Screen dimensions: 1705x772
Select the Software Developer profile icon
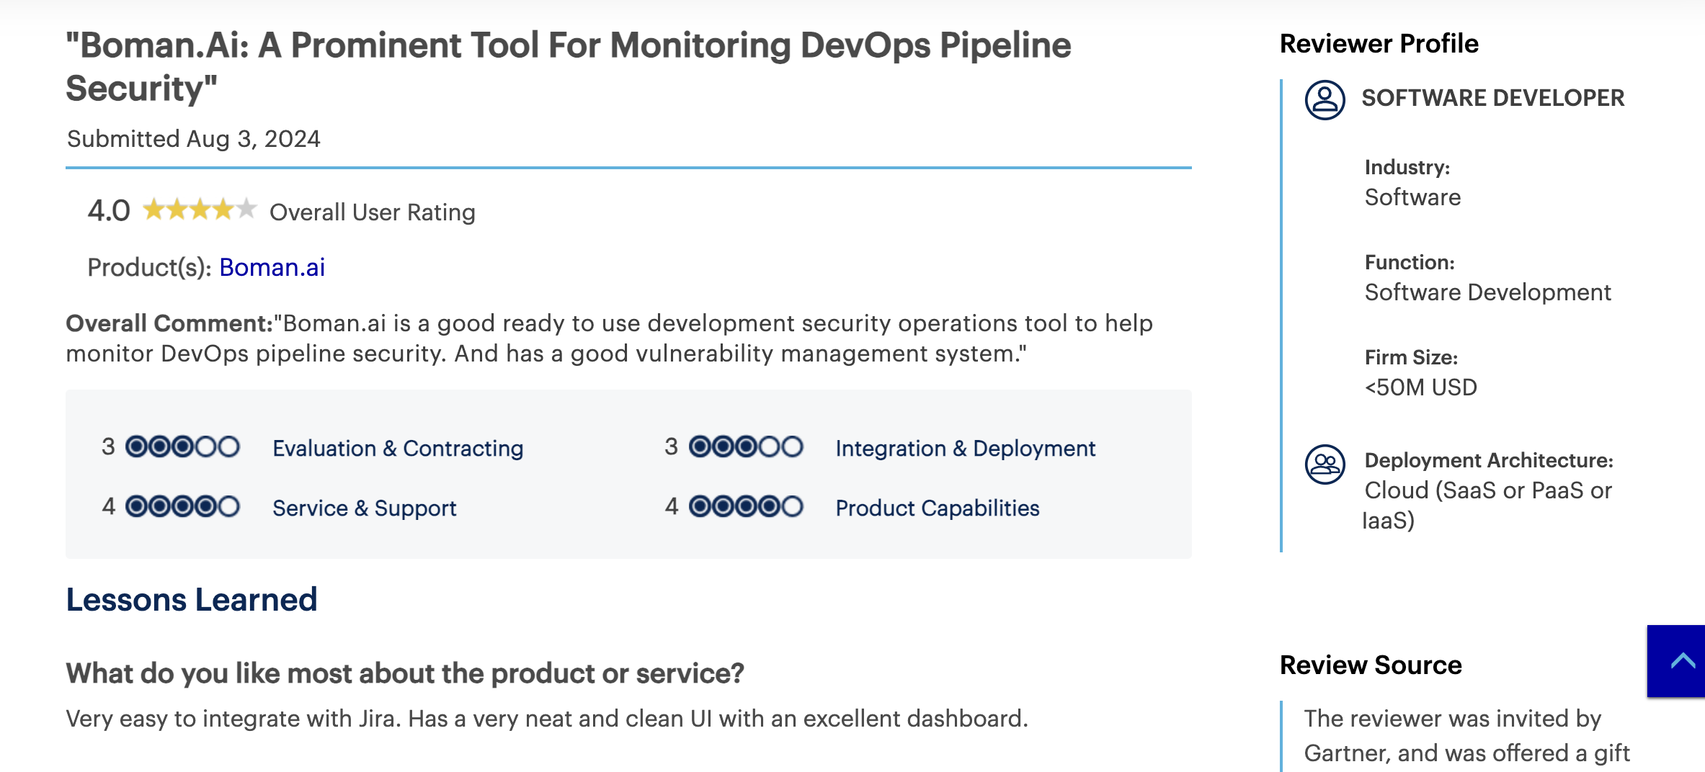[1325, 99]
